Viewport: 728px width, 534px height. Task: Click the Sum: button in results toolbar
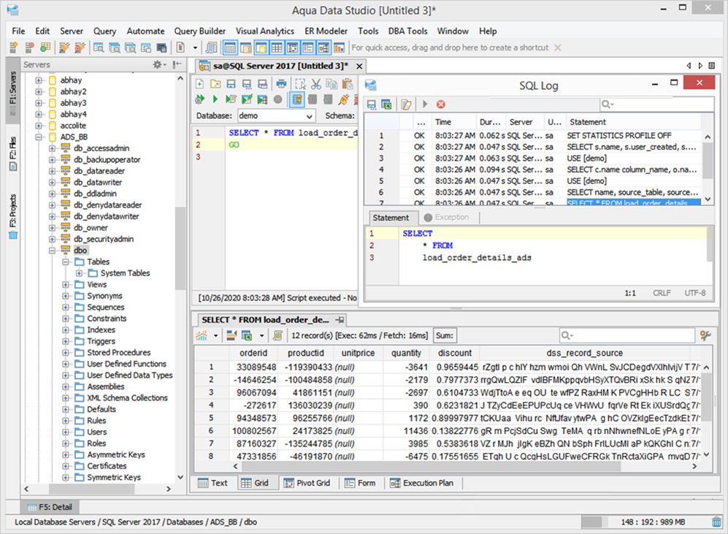(445, 335)
